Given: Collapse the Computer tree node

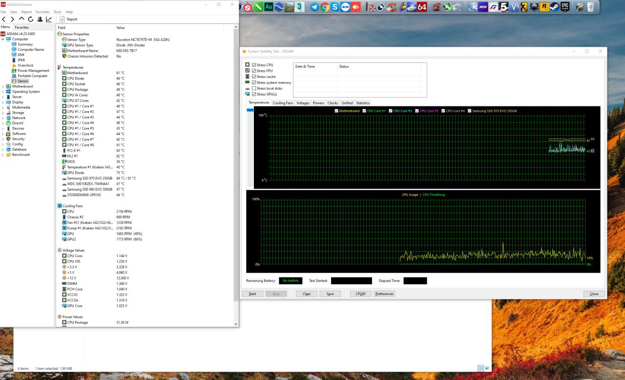Looking at the screenshot, I should (x=2, y=39).
